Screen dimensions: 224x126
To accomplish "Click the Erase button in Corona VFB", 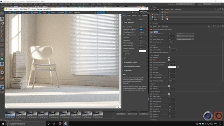I will pyautogui.click(x=43, y=13).
